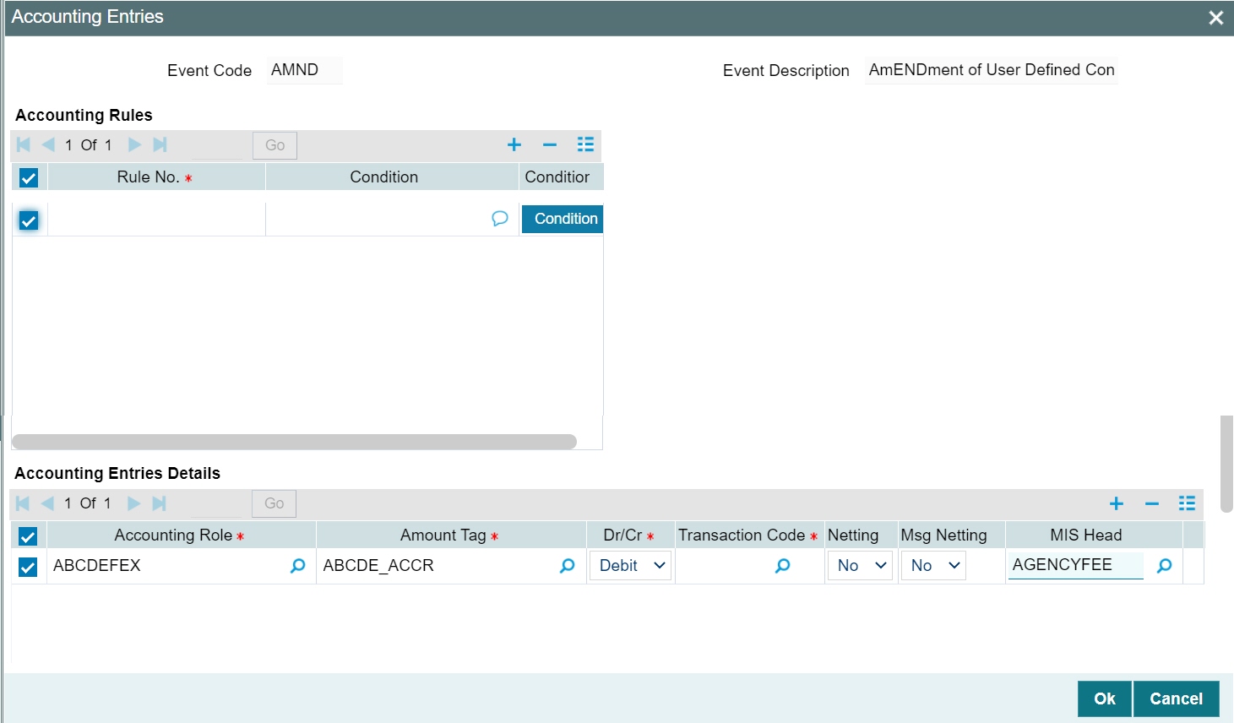The image size is (1234, 723).
Task: Go to last page in Accounting Entries Details
Action: (x=159, y=503)
